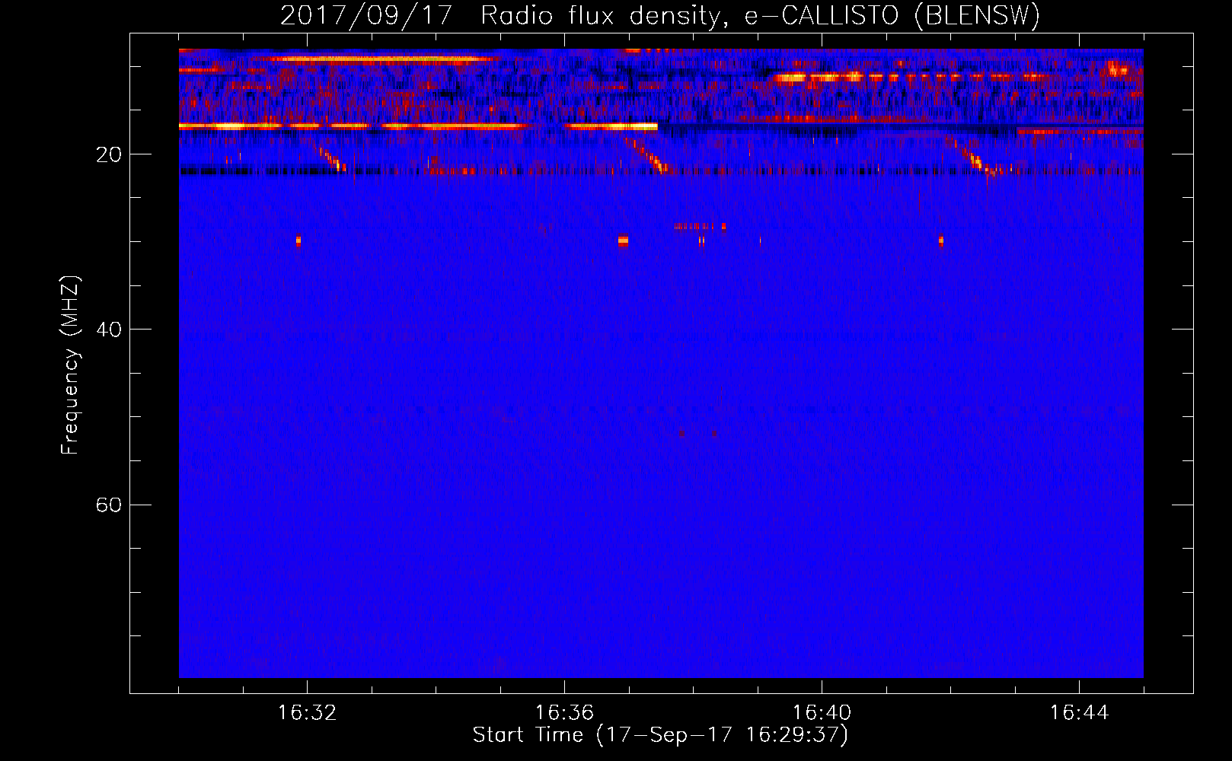Click the 20 MHz frequency tick label

tap(109, 154)
